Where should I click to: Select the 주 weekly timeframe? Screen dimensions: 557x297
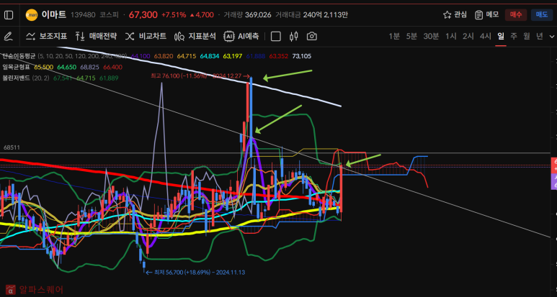tap(514, 36)
